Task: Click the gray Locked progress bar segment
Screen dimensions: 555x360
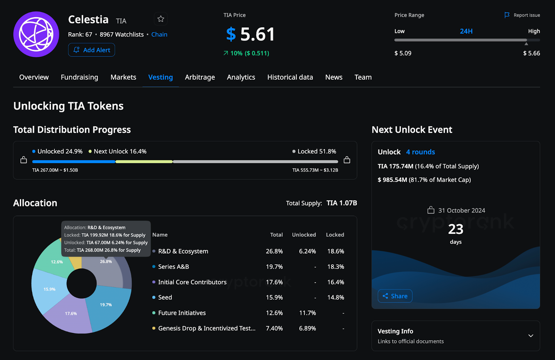Action: 255,161
